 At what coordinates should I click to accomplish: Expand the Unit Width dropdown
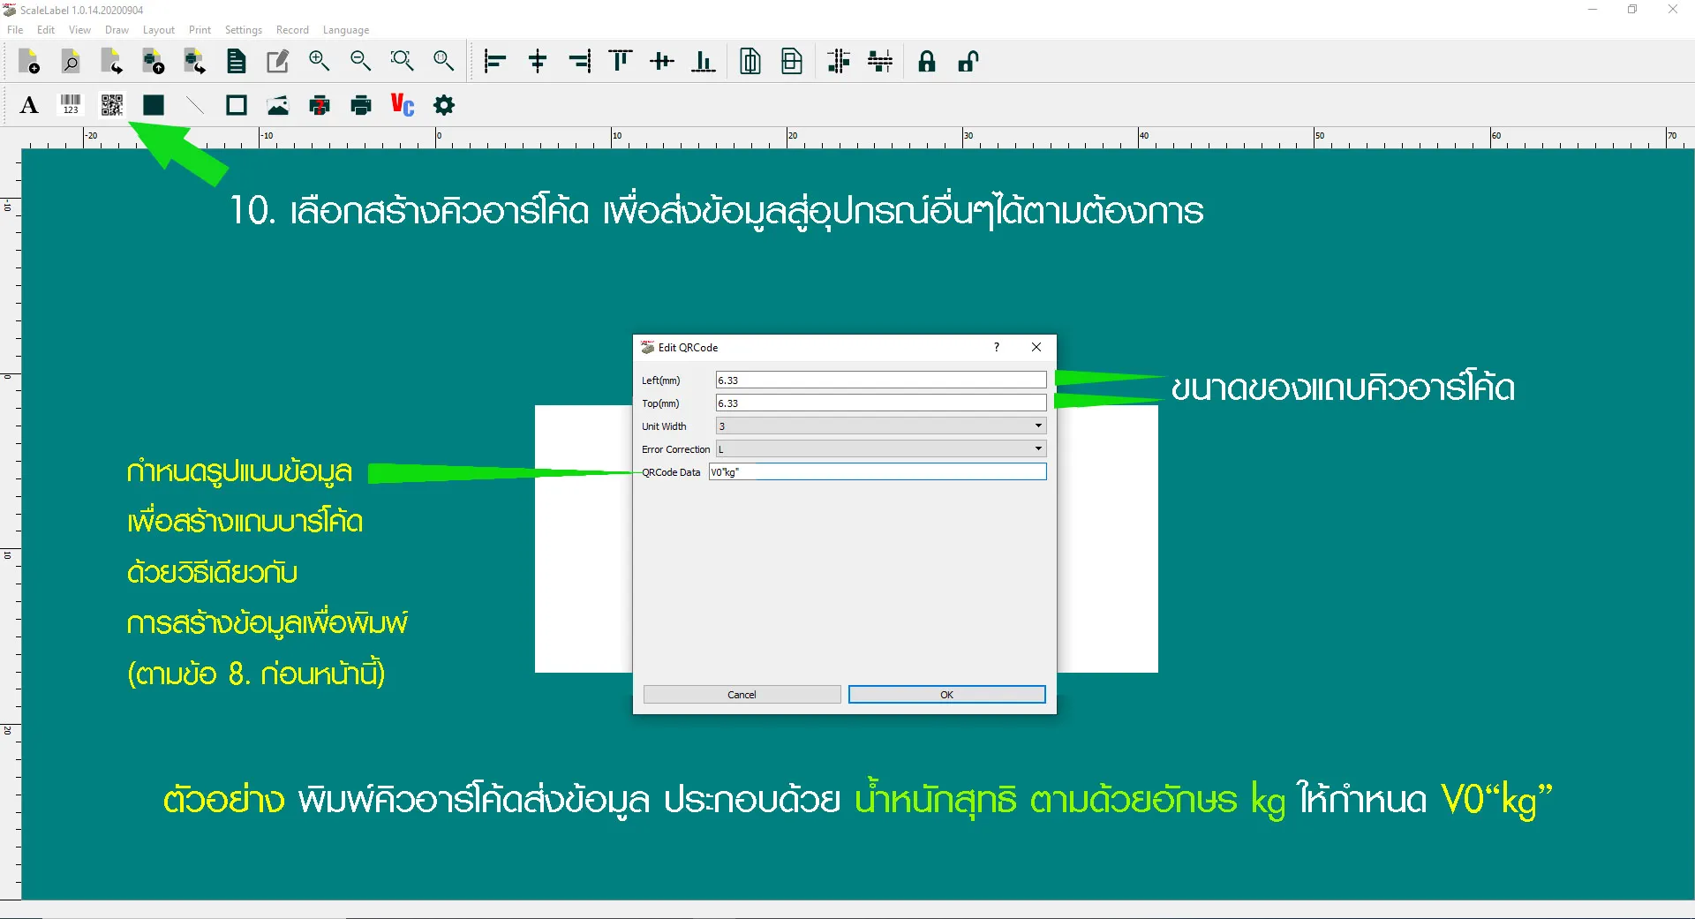tap(1038, 426)
